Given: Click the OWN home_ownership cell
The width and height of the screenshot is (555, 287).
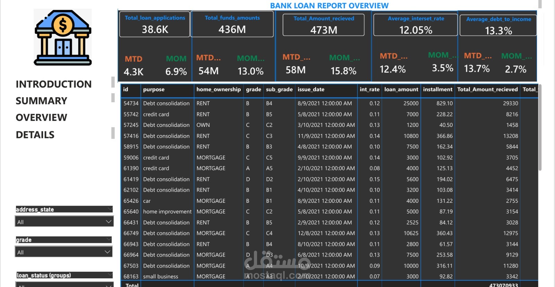Looking at the screenshot, I should pos(203,125).
